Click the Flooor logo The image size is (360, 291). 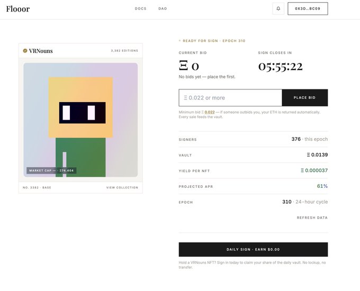pos(18,9)
